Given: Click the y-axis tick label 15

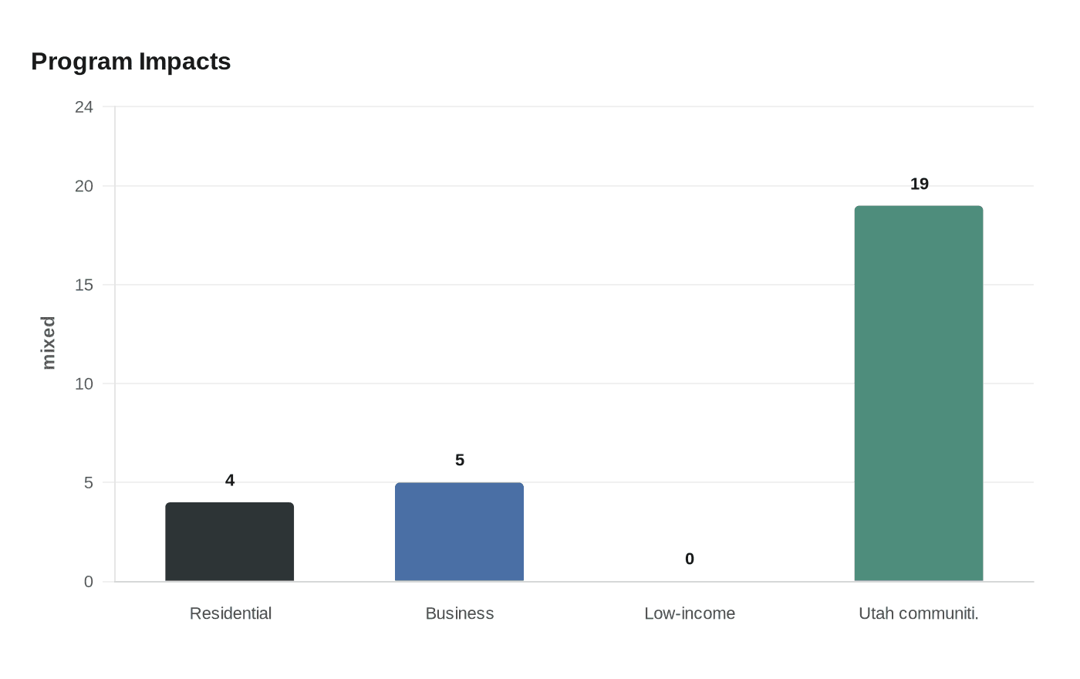Looking at the screenshot, I should 84,285.
